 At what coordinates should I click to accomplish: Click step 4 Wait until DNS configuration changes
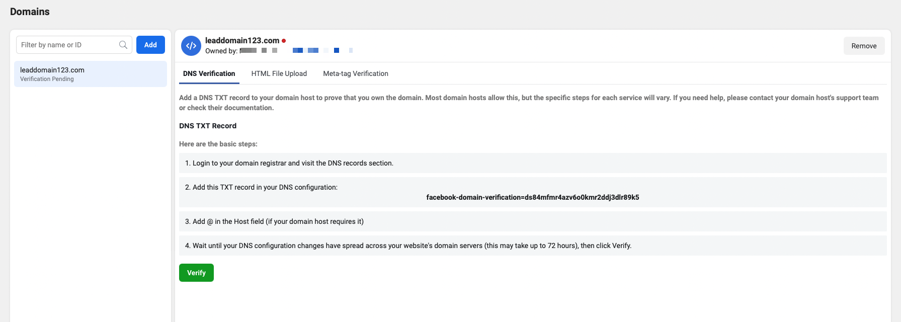click(x=533, y=246)
